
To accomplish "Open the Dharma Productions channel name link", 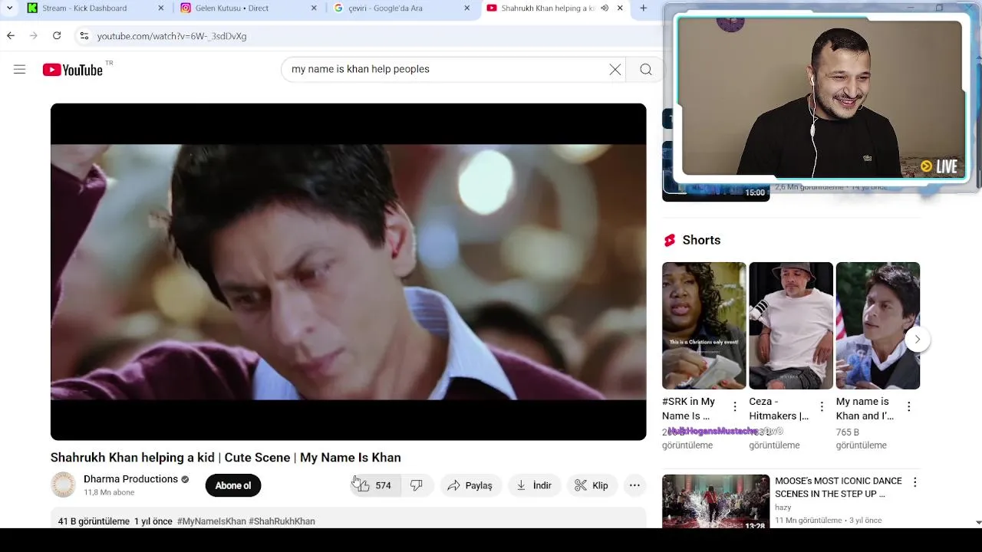I will (x=131, y=479).
